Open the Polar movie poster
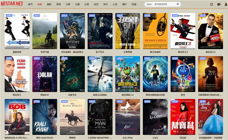This screenshot has height=140, width=228. [x=44, y=74]
